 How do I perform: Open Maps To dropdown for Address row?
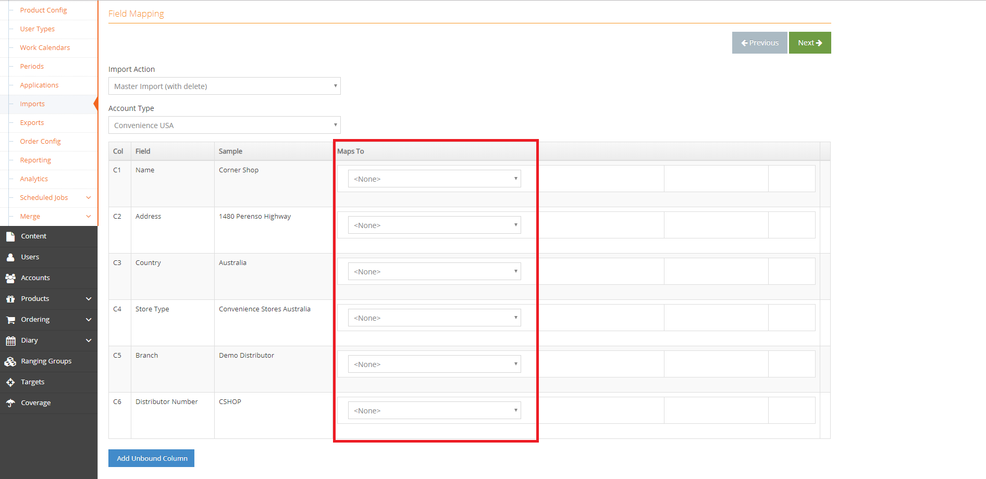tap(435, 225)
